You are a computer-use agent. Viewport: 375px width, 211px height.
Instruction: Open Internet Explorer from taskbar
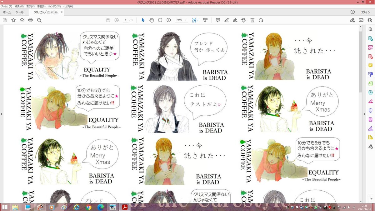(76, 207)
